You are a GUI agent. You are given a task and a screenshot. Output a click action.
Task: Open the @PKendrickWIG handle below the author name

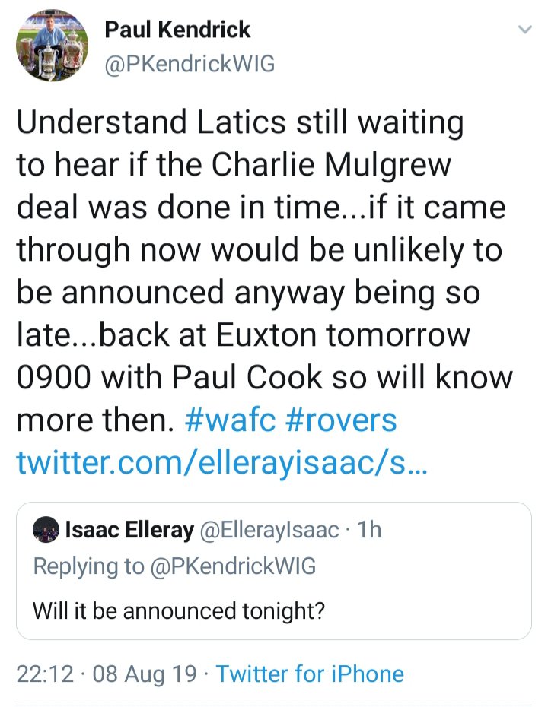click(x=190, y=64)
